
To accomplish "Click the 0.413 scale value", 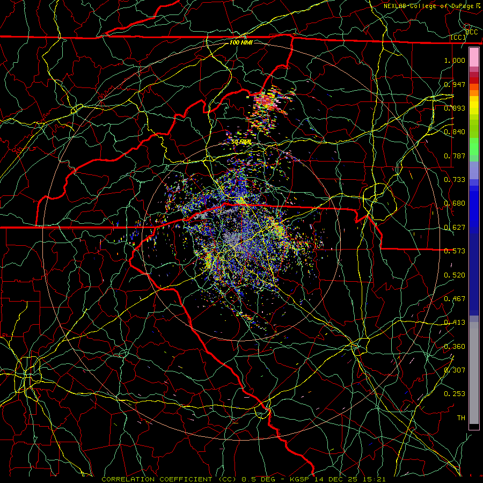I will click(455, 323).
